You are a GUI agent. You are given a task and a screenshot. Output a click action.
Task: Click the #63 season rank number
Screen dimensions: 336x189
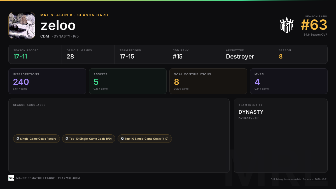[314, 25]
